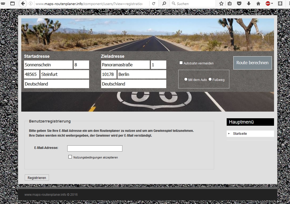
Task: Expand the Adblock Plus dropdown arrow
Action: click(x=272, y=3)
